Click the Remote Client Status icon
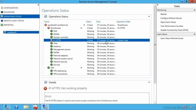Viewport: 196px width, 110px height. click(x=2, y=21)
